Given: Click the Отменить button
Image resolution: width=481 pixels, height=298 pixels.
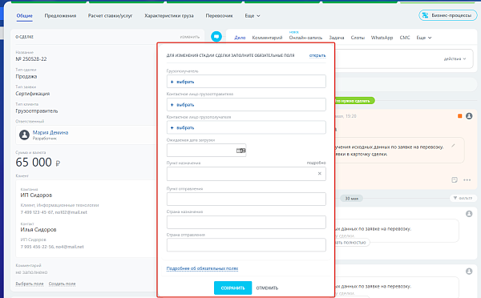Looking at the screenshot, I should tap(267, 288).
